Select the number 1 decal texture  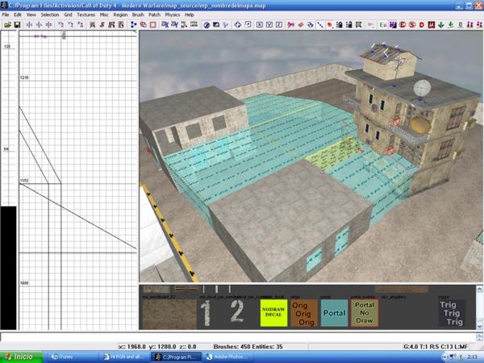pos(207,313)
